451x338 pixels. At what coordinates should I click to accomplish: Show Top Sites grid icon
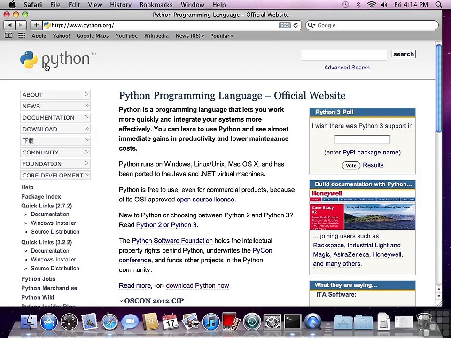coord(22,35)
